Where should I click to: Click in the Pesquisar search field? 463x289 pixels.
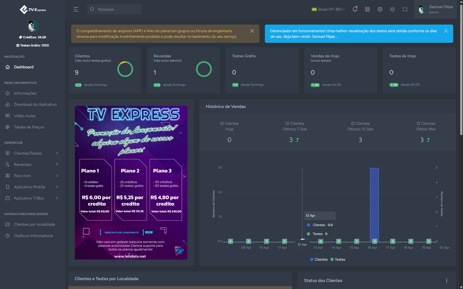115,9
